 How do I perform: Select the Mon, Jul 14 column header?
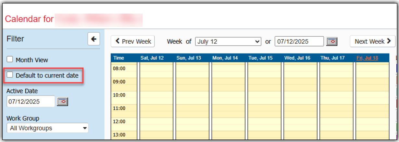click(225, 58)
